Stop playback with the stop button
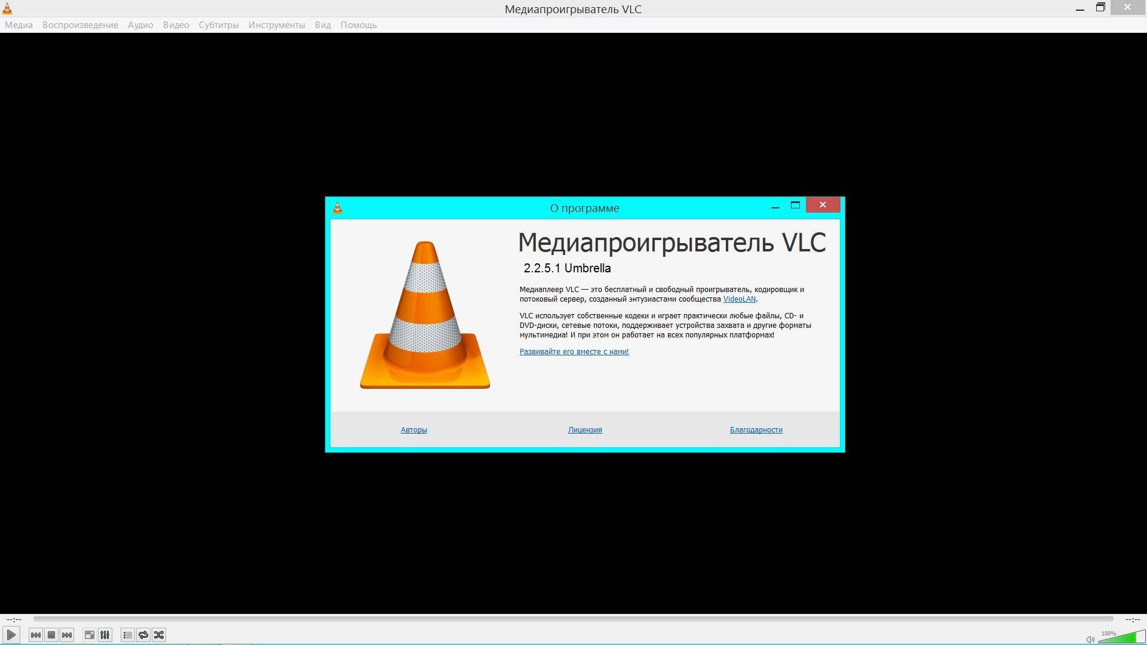 click(x=51, y=635)
